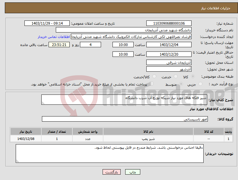Viewport: 238px width, 180px height.
Task: Click the buyer organization name field
Action: [x=124, y=30]
